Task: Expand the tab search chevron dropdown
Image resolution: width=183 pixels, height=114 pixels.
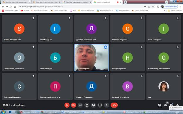Action: coord(167,2)
